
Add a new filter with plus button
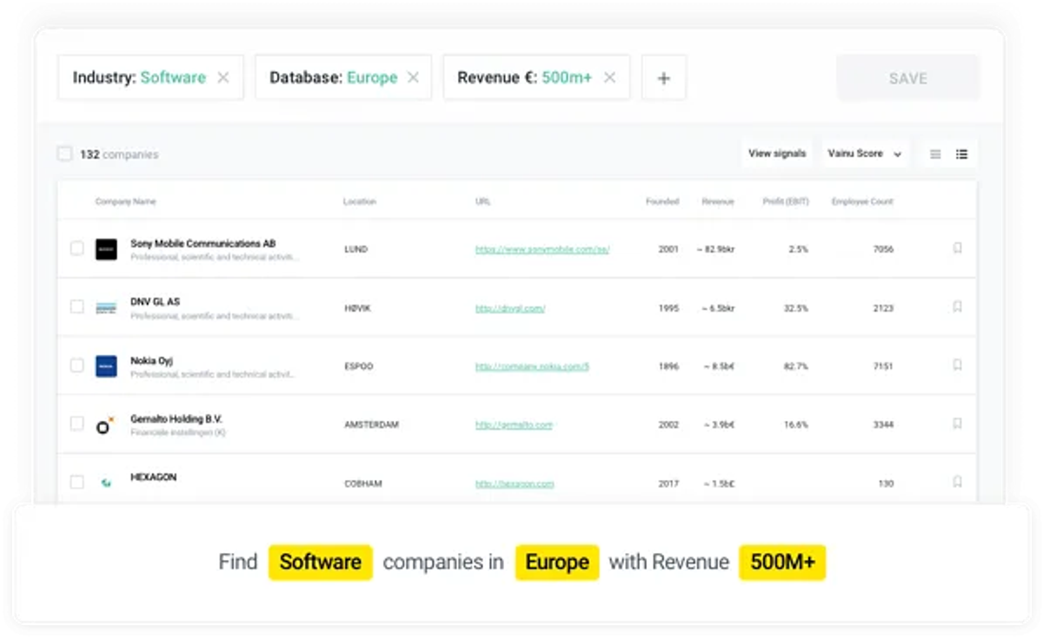[663, 77]
